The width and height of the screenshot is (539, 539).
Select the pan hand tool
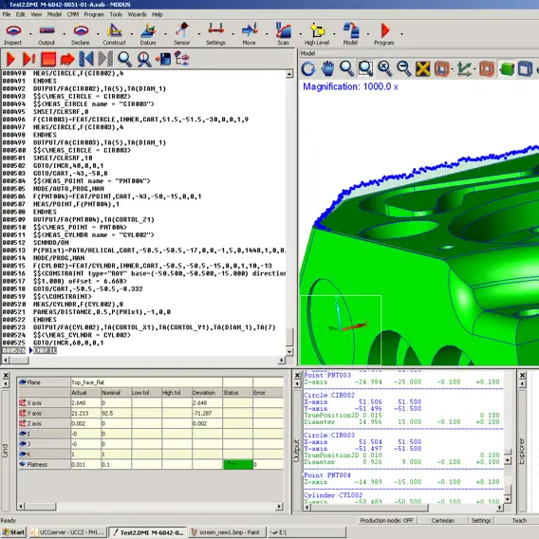pos(327,68)
